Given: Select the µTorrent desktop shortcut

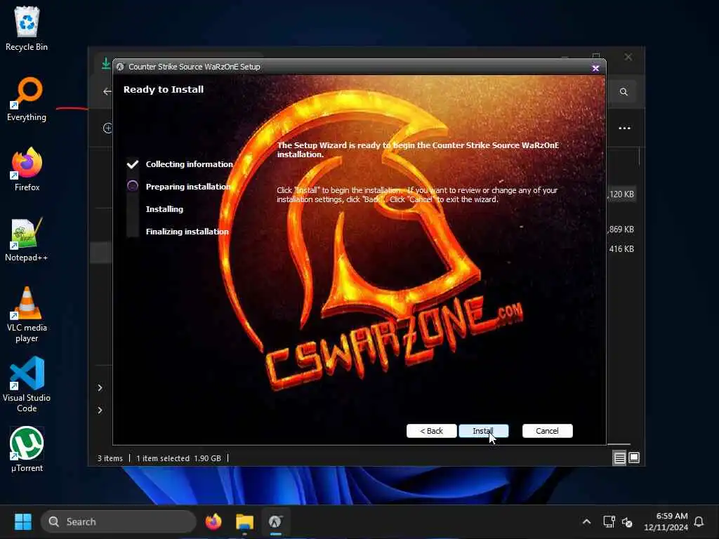Looking at the screenshot, I should pyautogui.click(x=27, y=450).
